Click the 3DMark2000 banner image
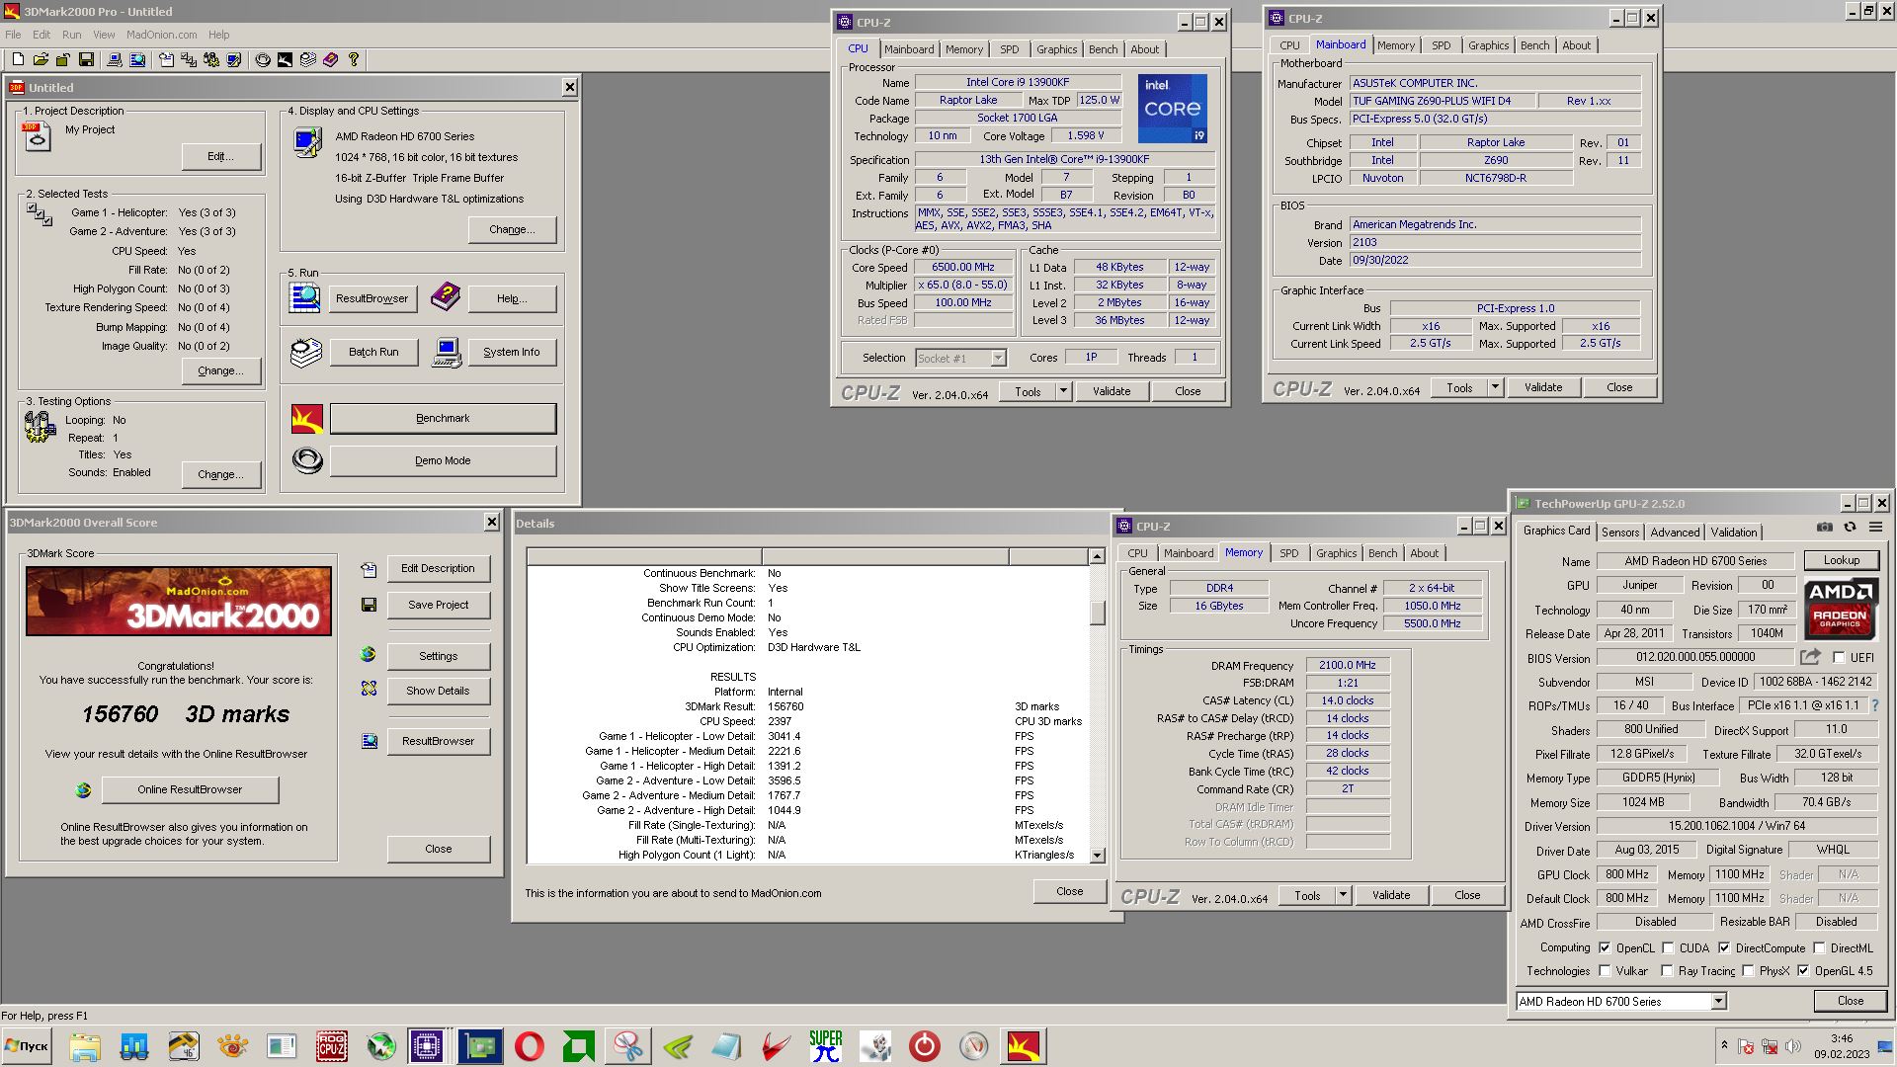 (x=179, y=601)
